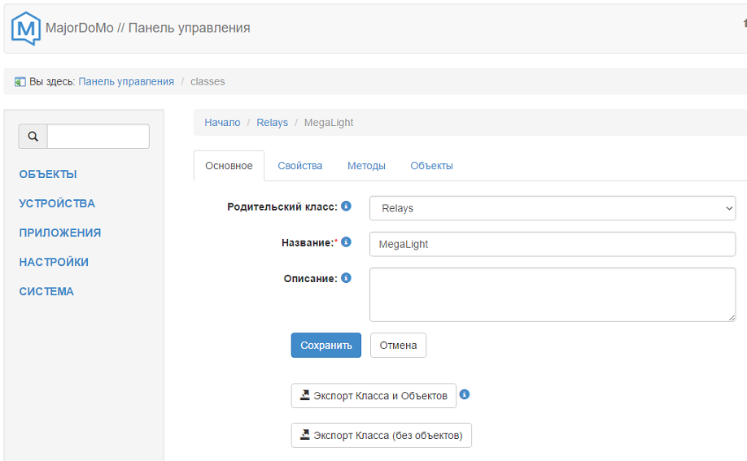
Task: Click the breadcrumb home icon near Вы здесь
Action: 20,82
